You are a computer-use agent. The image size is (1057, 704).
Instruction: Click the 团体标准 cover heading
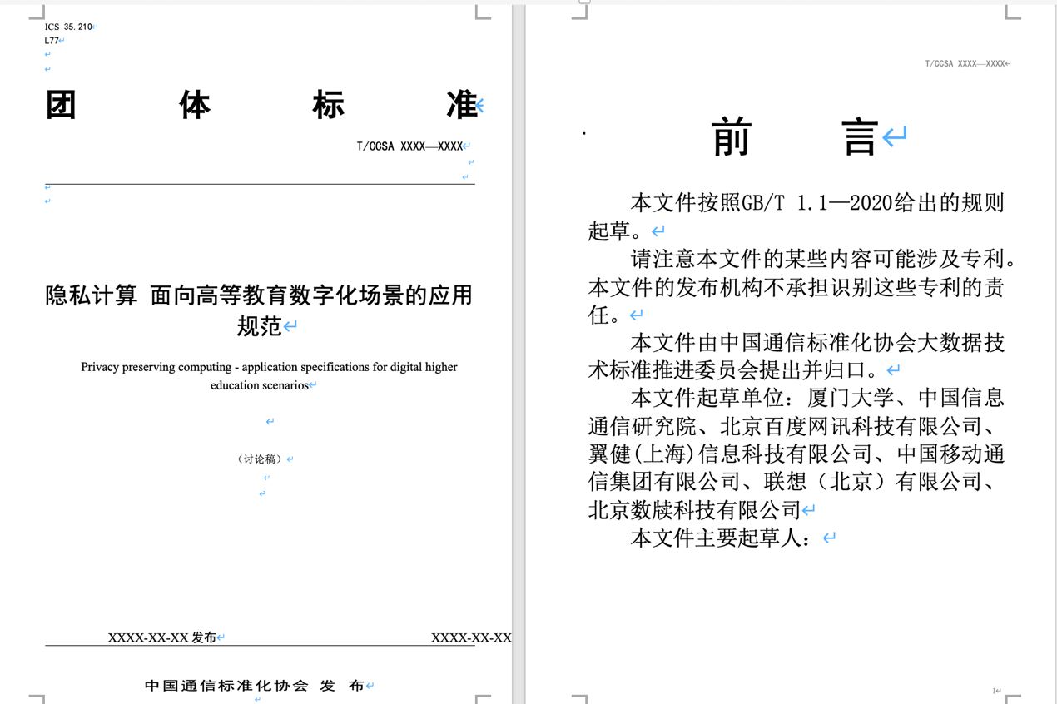tap(261, 106)
